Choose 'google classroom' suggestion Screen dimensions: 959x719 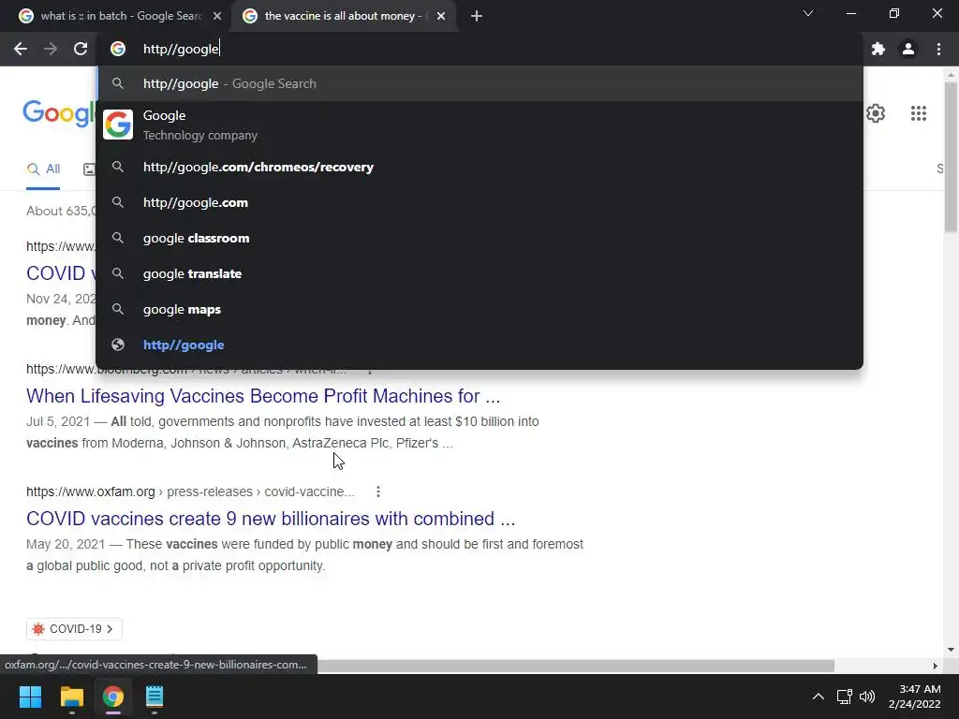pyautogui.click(x=479, y=238)
